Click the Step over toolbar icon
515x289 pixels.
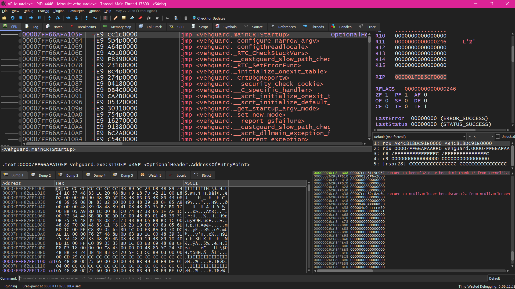point(58,18)
